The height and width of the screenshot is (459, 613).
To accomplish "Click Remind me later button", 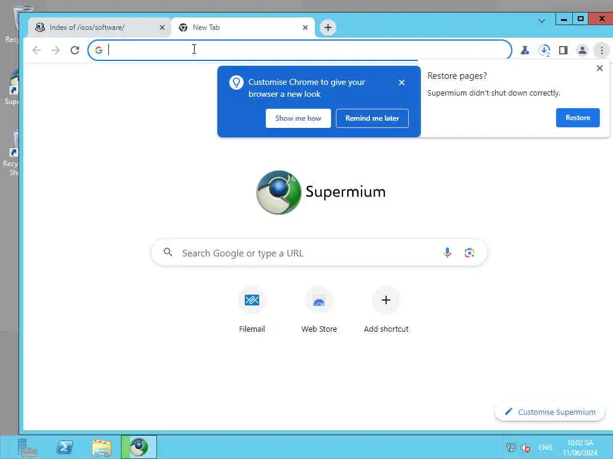I will (372, 118).
